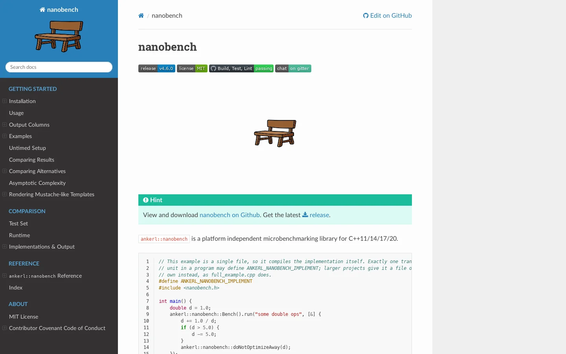The height and width of the screenshot is (354, 566).
Task: Click the Hint admonition title
Action: click(x=275, y=200)
